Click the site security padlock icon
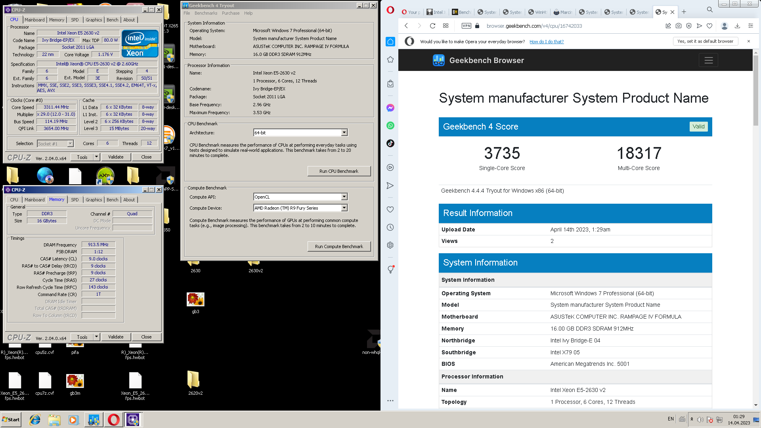Viewport: 761px width, 428px height. (x=477, y=26)
